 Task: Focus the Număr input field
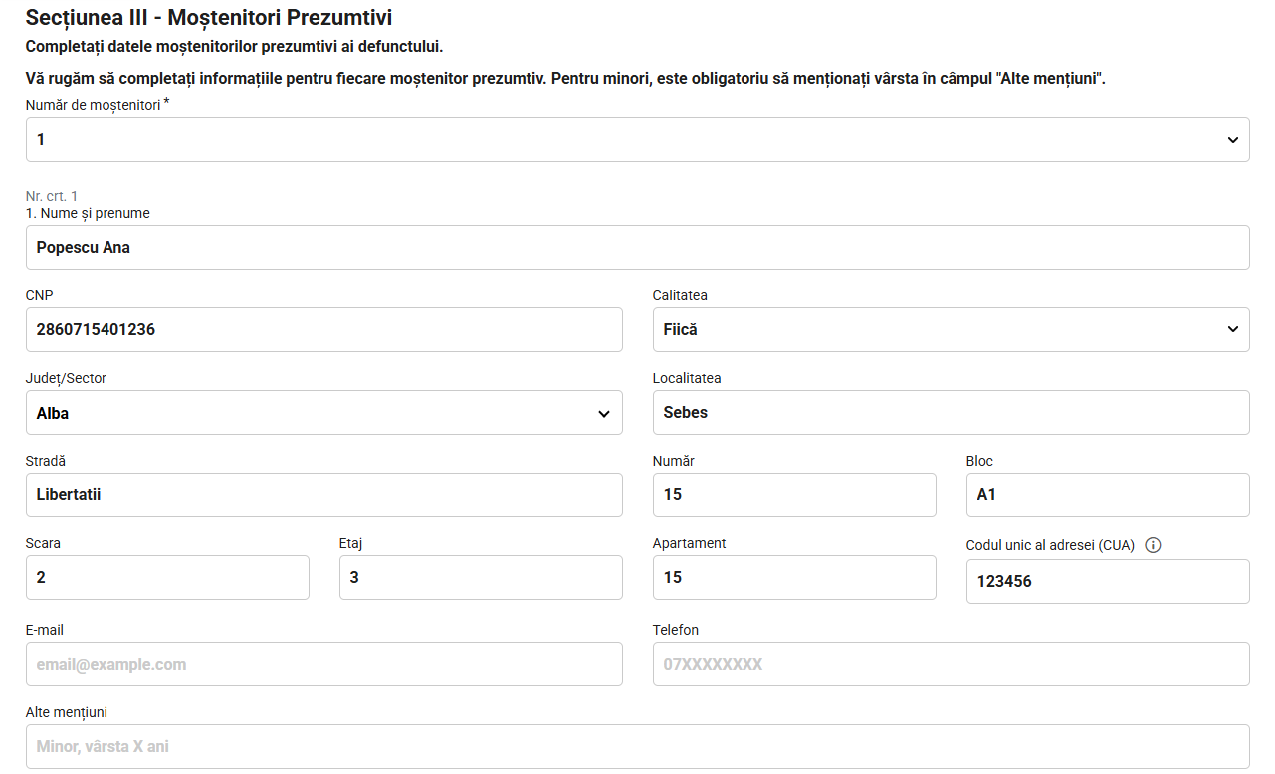point(794,494)
